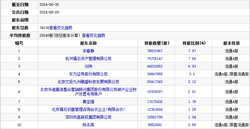Click the 编号 column header
This screenshot has height=129, width=250.
point(19,43)
